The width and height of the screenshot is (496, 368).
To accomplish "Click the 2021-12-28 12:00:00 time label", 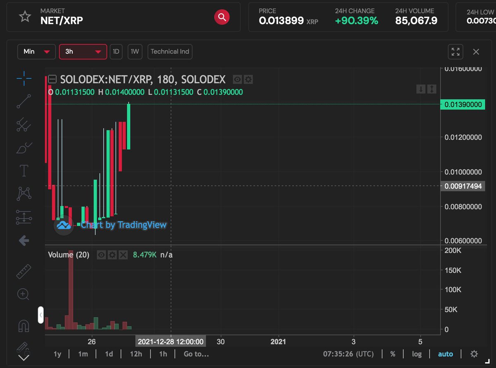I will [x=171, y=342].
